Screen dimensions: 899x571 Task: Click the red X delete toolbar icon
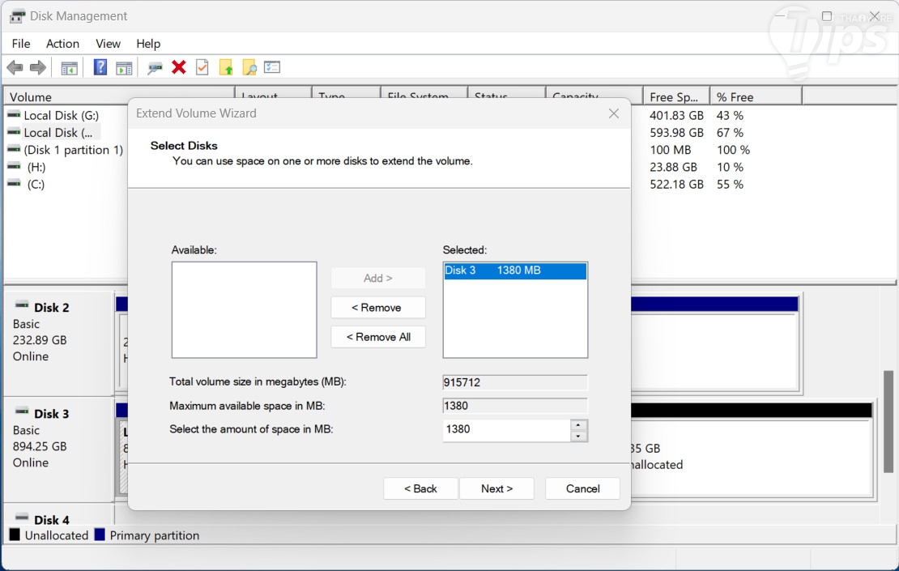click(x=179, y=68)
